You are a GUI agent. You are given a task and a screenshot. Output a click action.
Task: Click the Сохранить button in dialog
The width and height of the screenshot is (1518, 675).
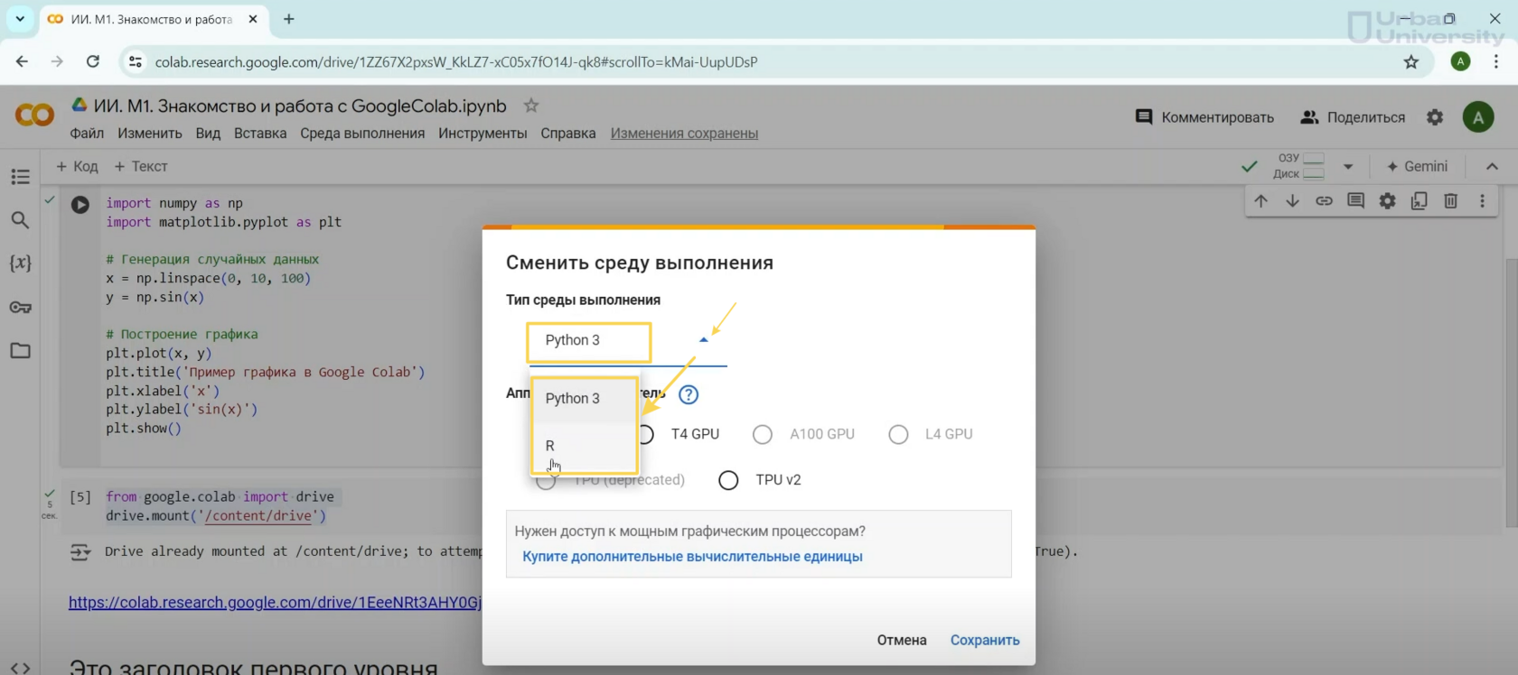tap(984, 640)
